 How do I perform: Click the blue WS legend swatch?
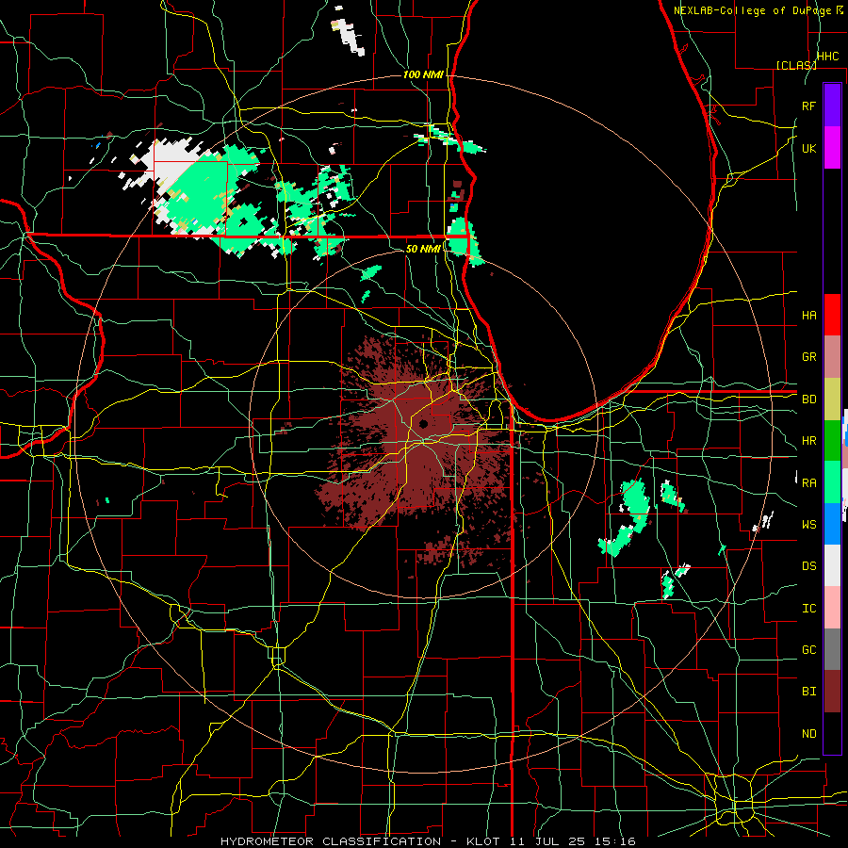coord(832,524)
